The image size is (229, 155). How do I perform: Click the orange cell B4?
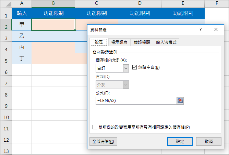pos(53,47)
